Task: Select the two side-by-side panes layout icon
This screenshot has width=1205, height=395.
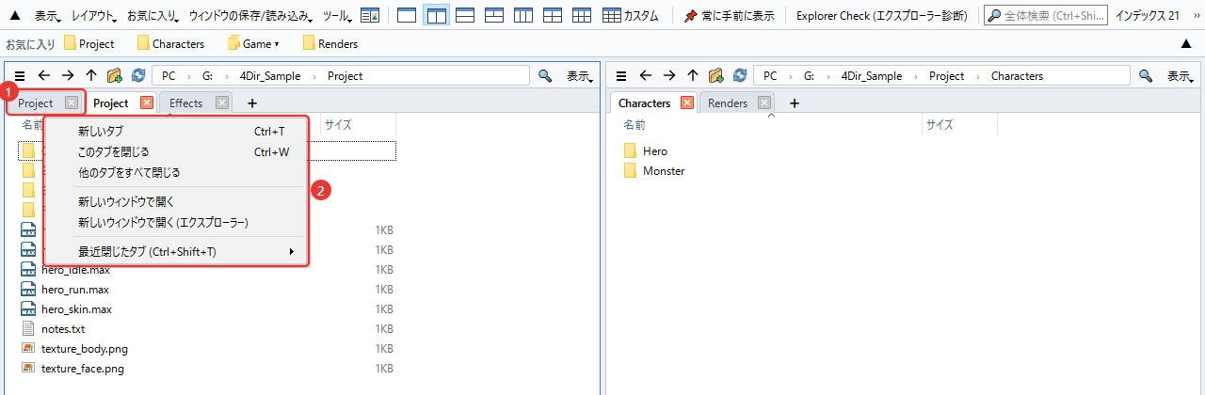Action: pyautogui.click(x=436, y=16)
